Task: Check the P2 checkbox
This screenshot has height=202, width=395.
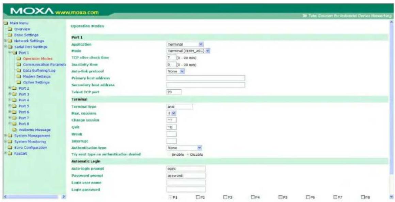Action: 197,198
